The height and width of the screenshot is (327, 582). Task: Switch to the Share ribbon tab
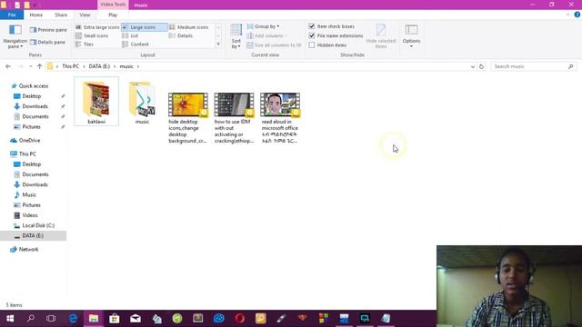pyautogui.click(x=61, y=15)
